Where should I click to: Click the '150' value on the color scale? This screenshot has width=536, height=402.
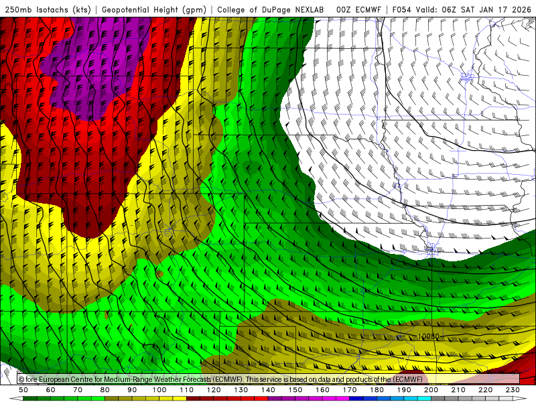click(x=295, y=390)
